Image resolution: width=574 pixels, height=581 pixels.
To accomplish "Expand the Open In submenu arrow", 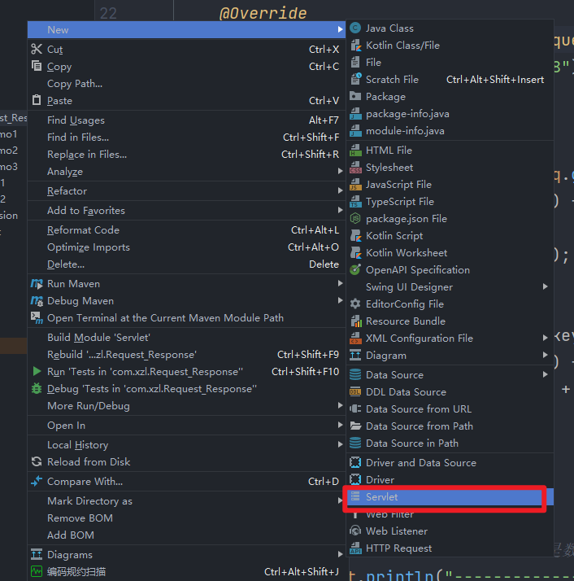I will tap(340, 425).
